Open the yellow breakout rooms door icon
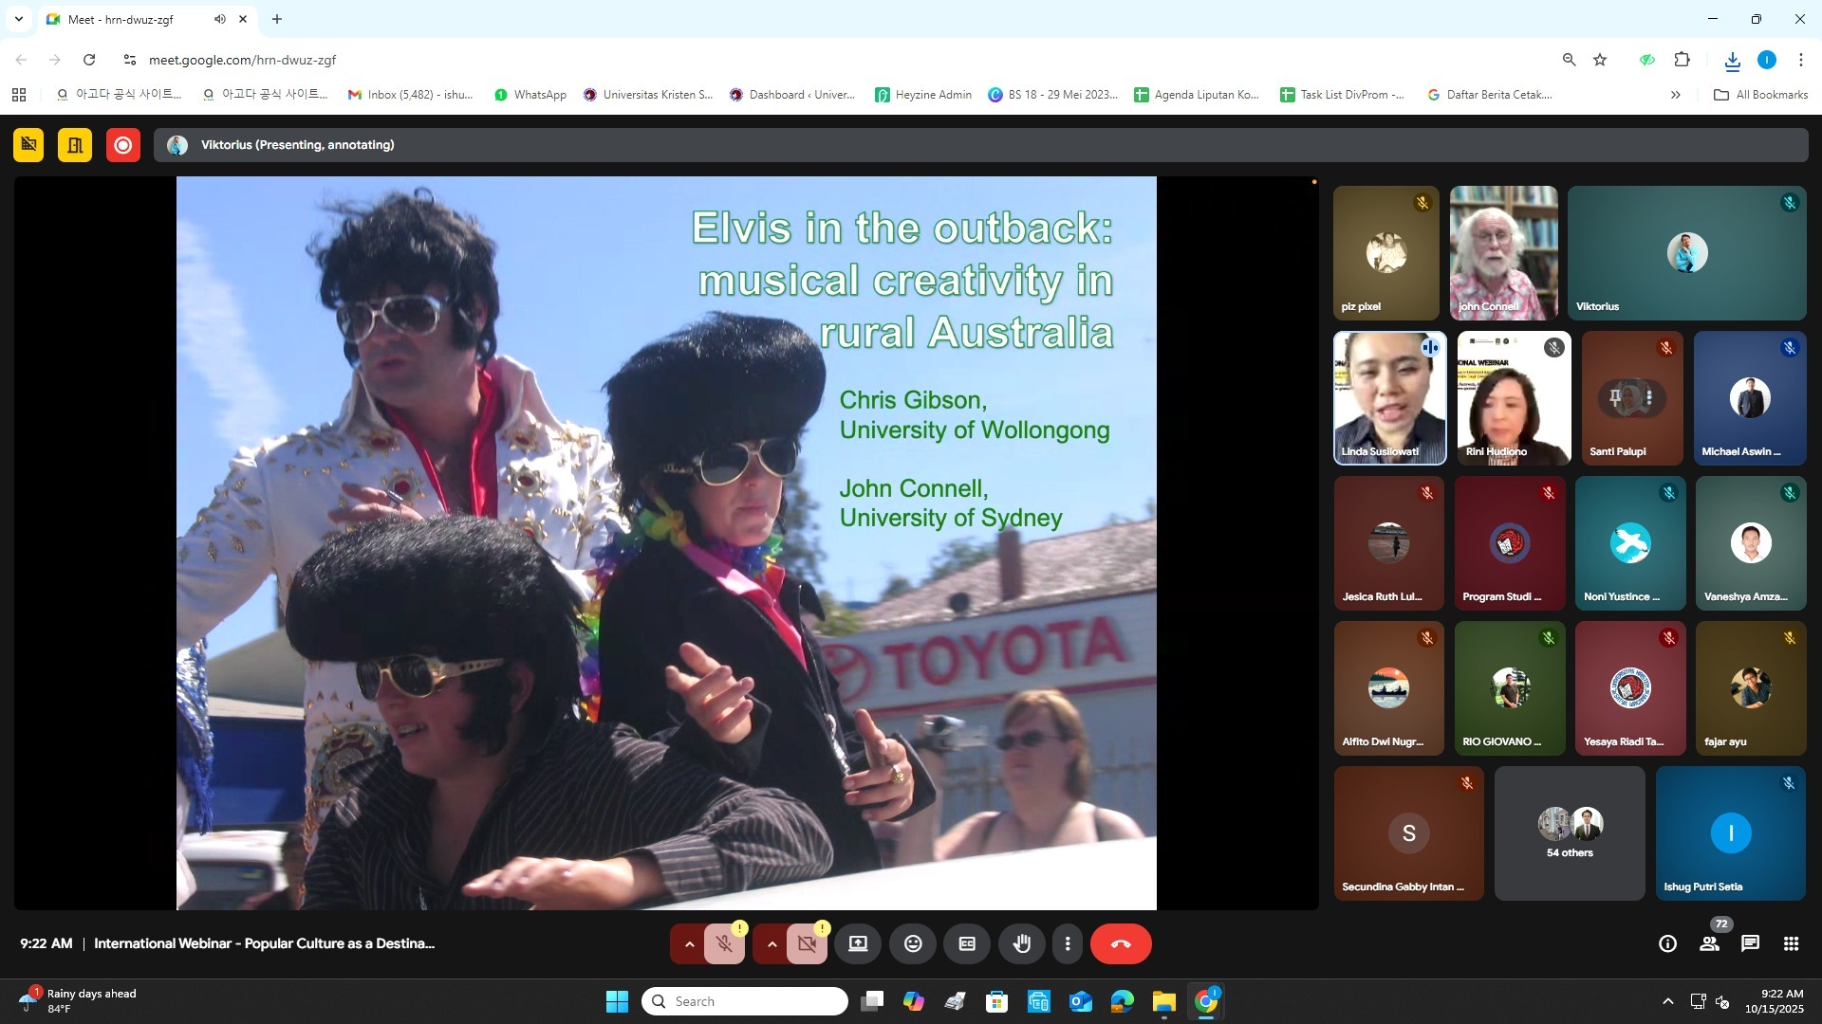Image resolution: width=1822 pixels, height=1024 pixels. point(75,145)
